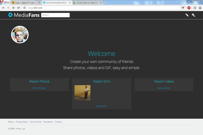Viewport: 203px width, 135px height.
Task: Switch to the PHP tab
Action: tap(25, 3)
